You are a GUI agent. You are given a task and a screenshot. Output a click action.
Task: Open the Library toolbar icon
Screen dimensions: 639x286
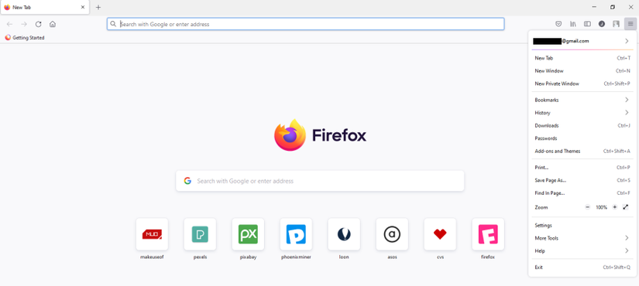pos(573,24)
